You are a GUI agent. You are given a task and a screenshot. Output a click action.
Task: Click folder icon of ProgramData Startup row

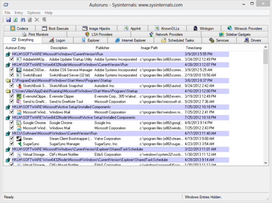click(x=8, y=81)
